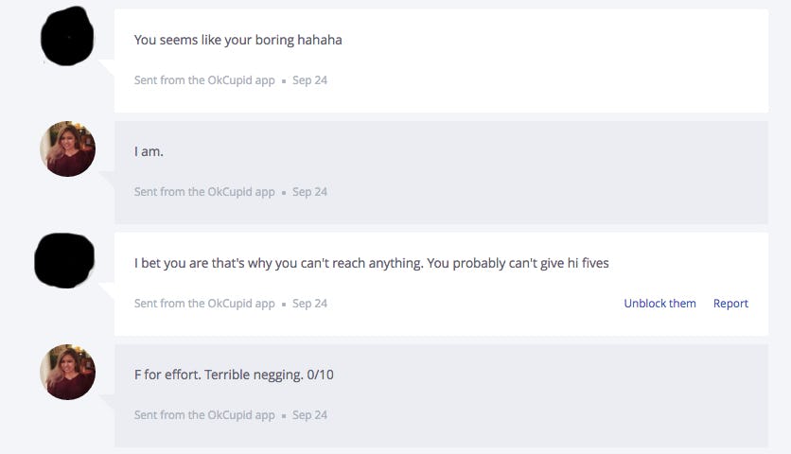The height and width of the screenshot is (454, 791).
Task: Click the square separator dot under 'I am.'
Action: (x=284, y=193)
